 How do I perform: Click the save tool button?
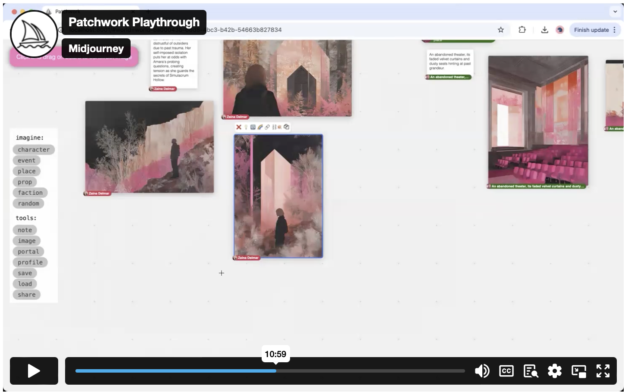click(x=25, y=273)
